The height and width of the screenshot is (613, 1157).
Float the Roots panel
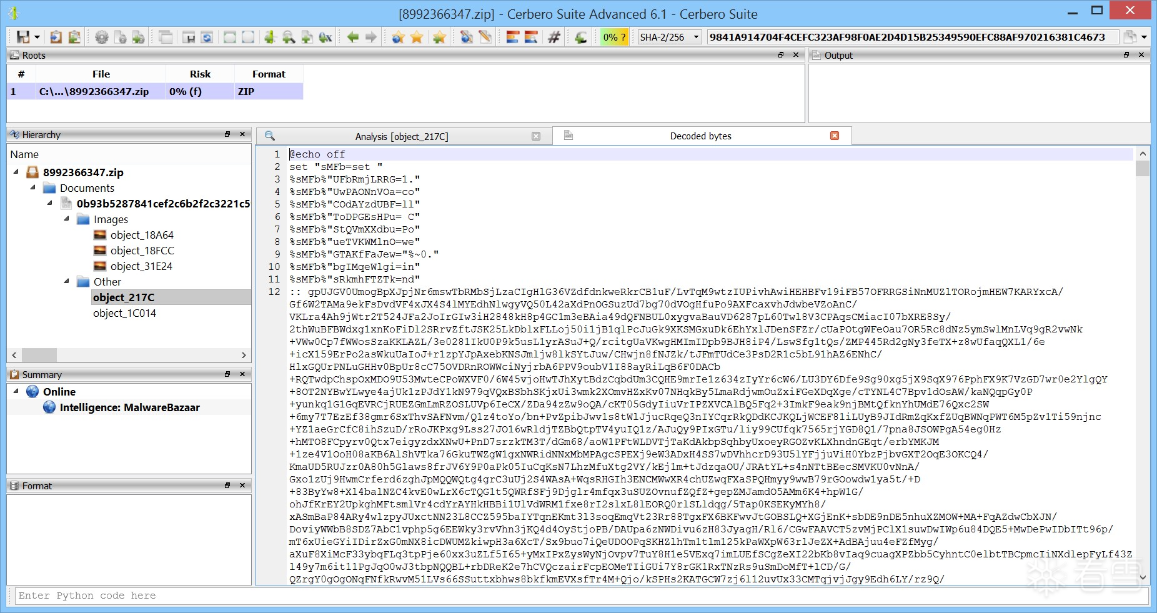point(781,55)
